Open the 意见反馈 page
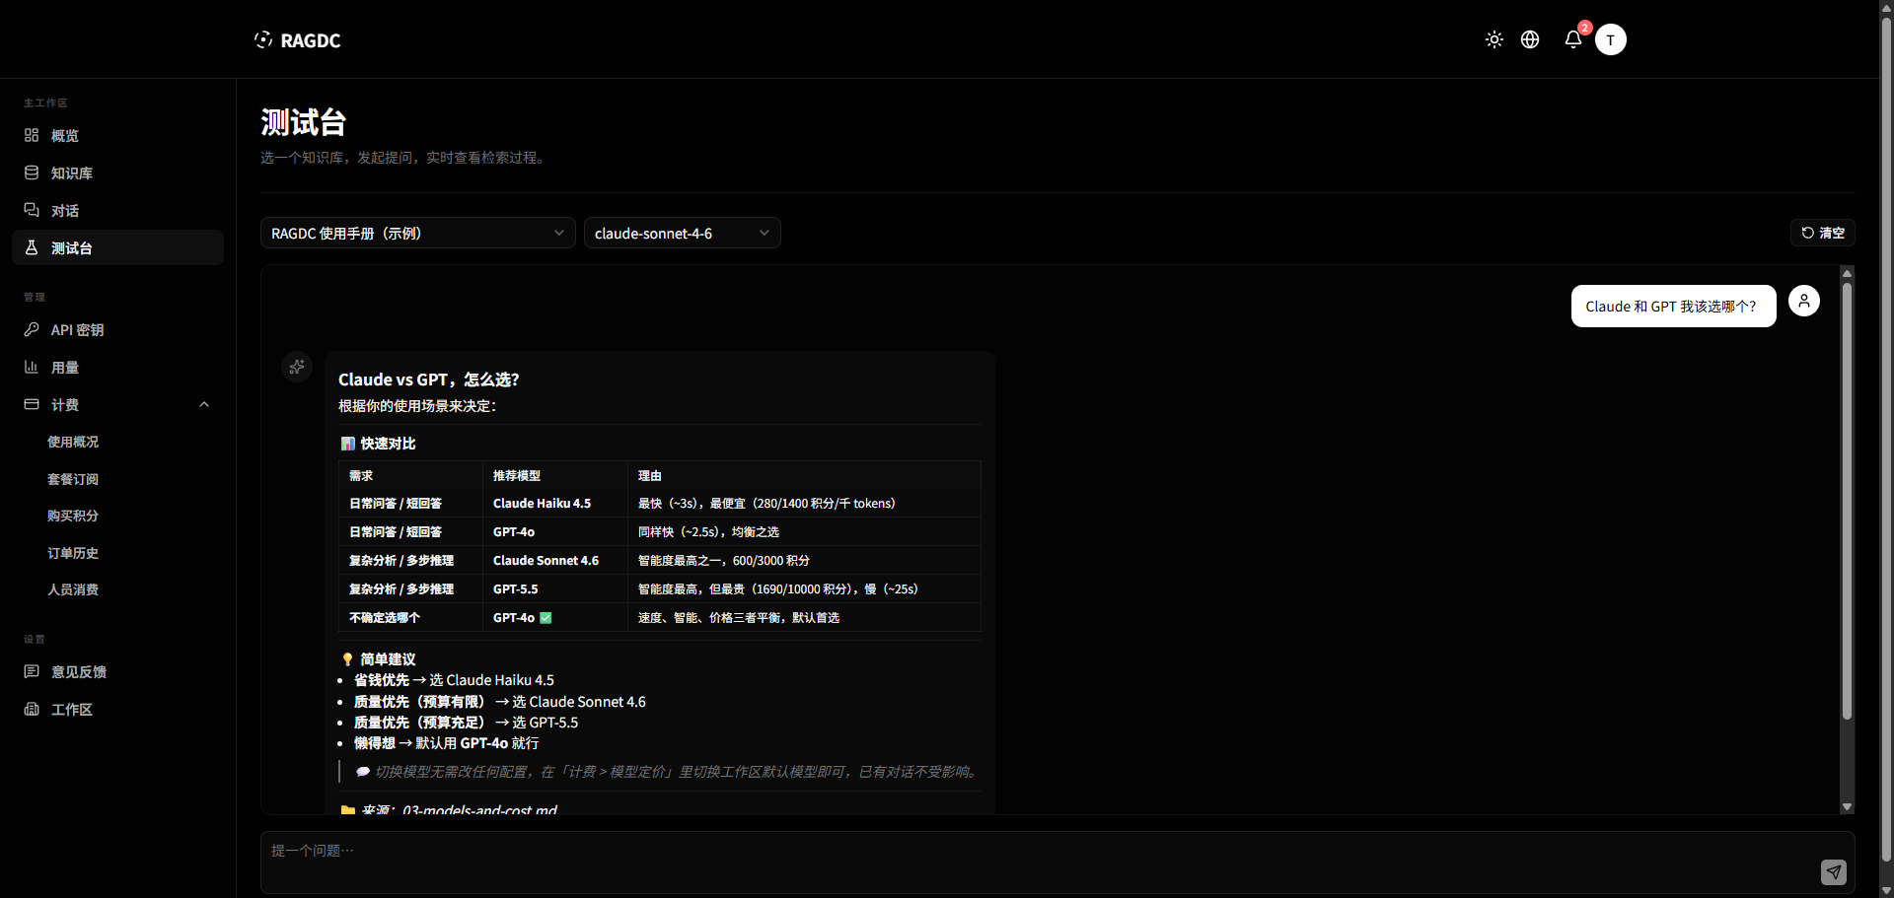Viewport: 1894px width, 898px height. click(x=117, y=671)
